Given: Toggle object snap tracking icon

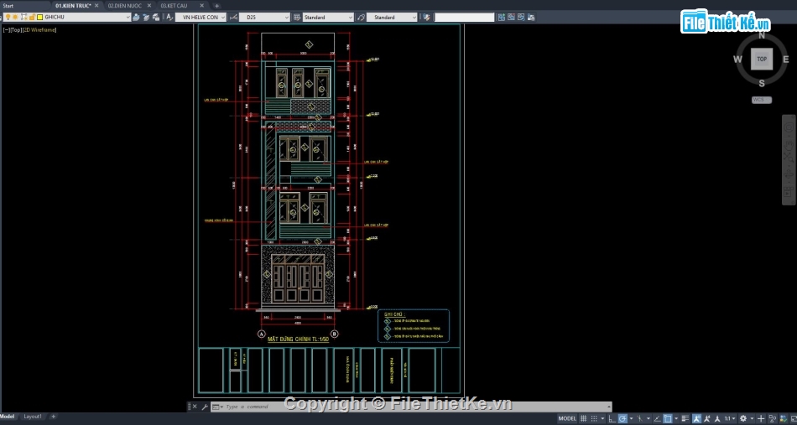Looking at the screenshot, I should 657,418.
